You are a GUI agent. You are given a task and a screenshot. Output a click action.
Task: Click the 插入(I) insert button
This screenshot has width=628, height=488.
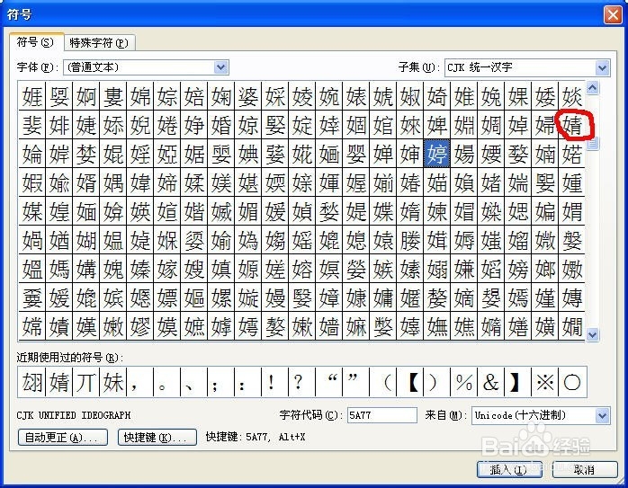(509, 470)
